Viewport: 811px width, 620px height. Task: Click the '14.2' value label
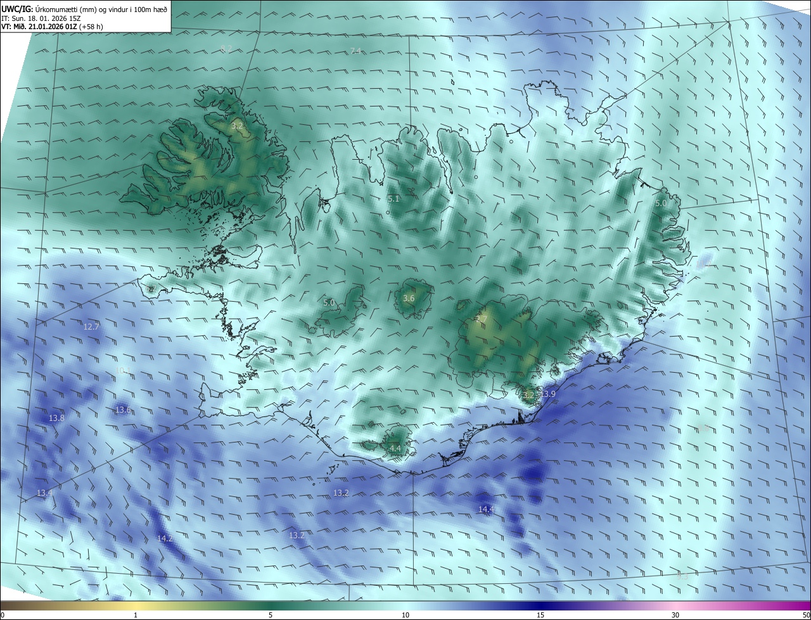tap(165, 538)
